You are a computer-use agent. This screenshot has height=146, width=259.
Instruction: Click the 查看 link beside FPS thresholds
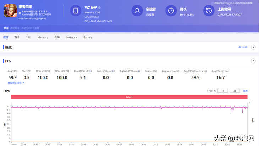click(245, 91)
